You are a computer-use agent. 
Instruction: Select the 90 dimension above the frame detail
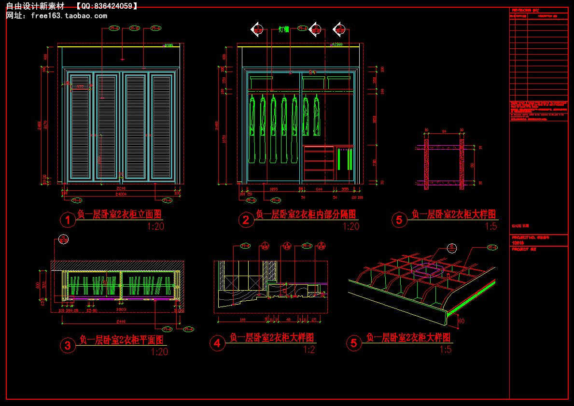pos(444,130)
